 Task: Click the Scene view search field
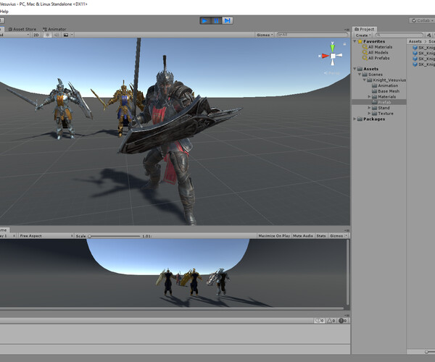(x=312, y=35)
